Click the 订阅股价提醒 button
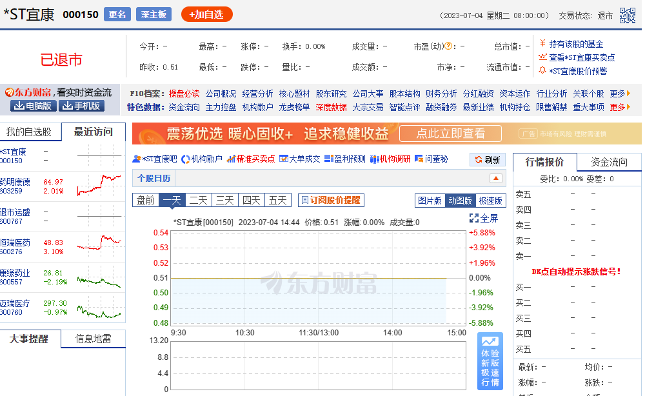The image size is (645, 396). pyautogui.click(x=331, y=201)
